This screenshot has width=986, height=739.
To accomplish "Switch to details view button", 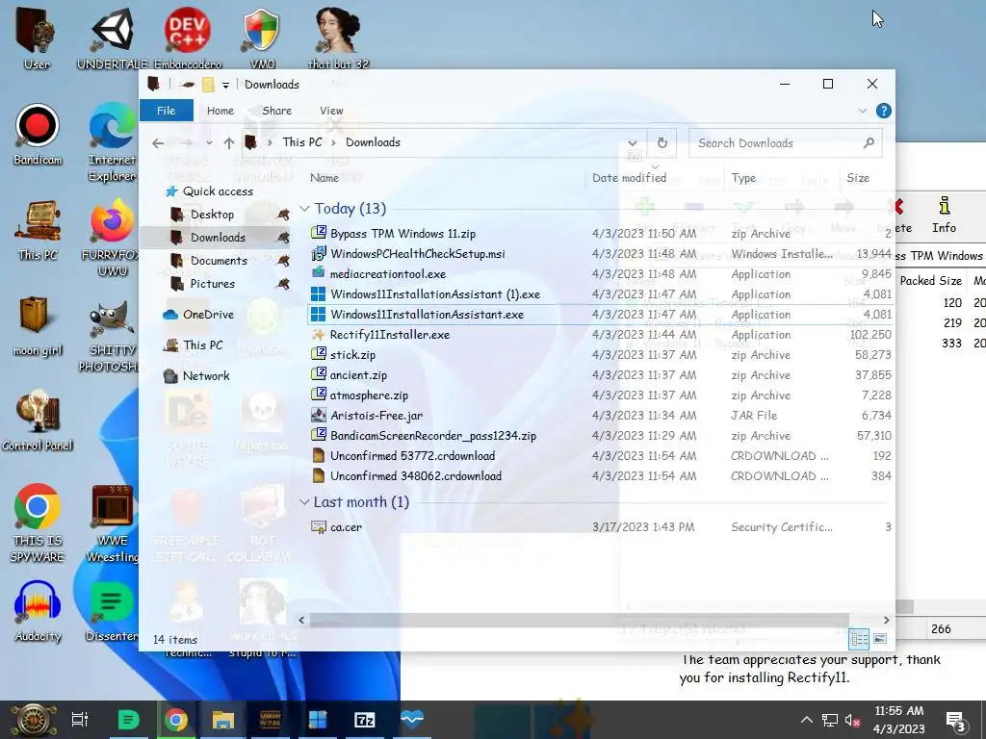I will pos(859,639).
